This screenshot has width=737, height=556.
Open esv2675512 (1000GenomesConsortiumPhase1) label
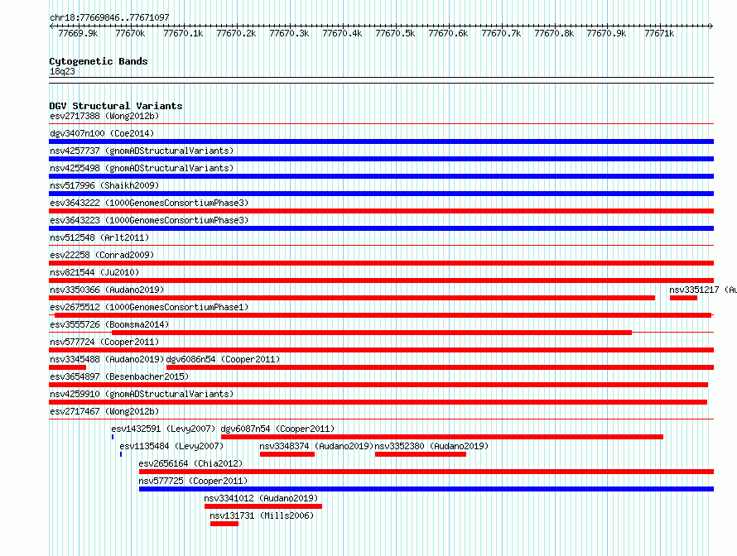[x=149, y=307]
